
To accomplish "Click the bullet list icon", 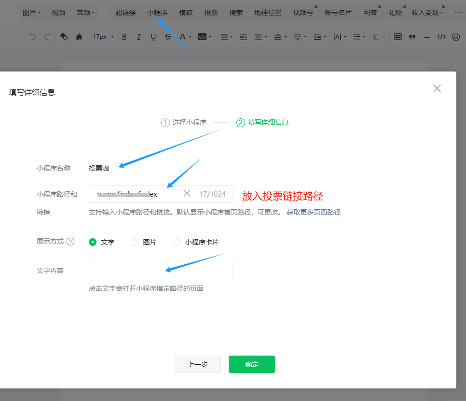I will pos(357,37).
